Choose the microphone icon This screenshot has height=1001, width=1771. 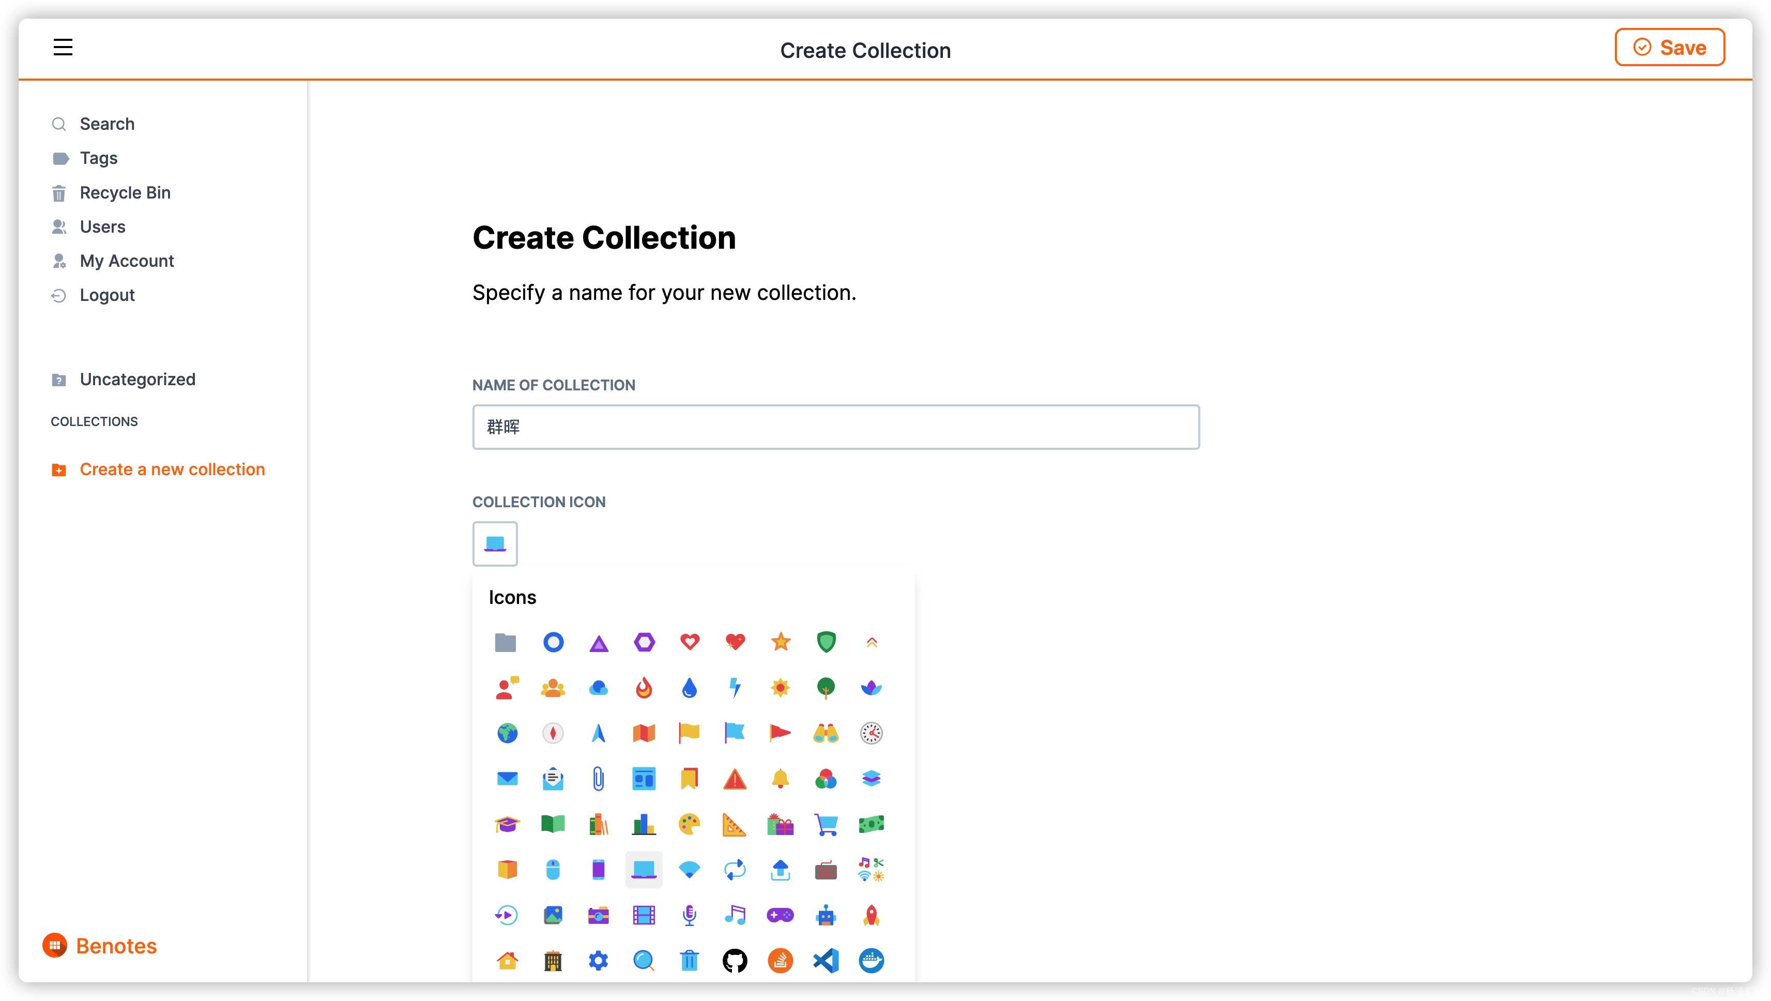[x=690, y=914]
